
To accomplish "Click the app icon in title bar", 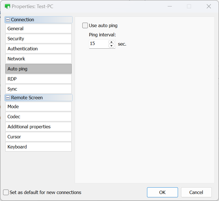I will [7, 6].
